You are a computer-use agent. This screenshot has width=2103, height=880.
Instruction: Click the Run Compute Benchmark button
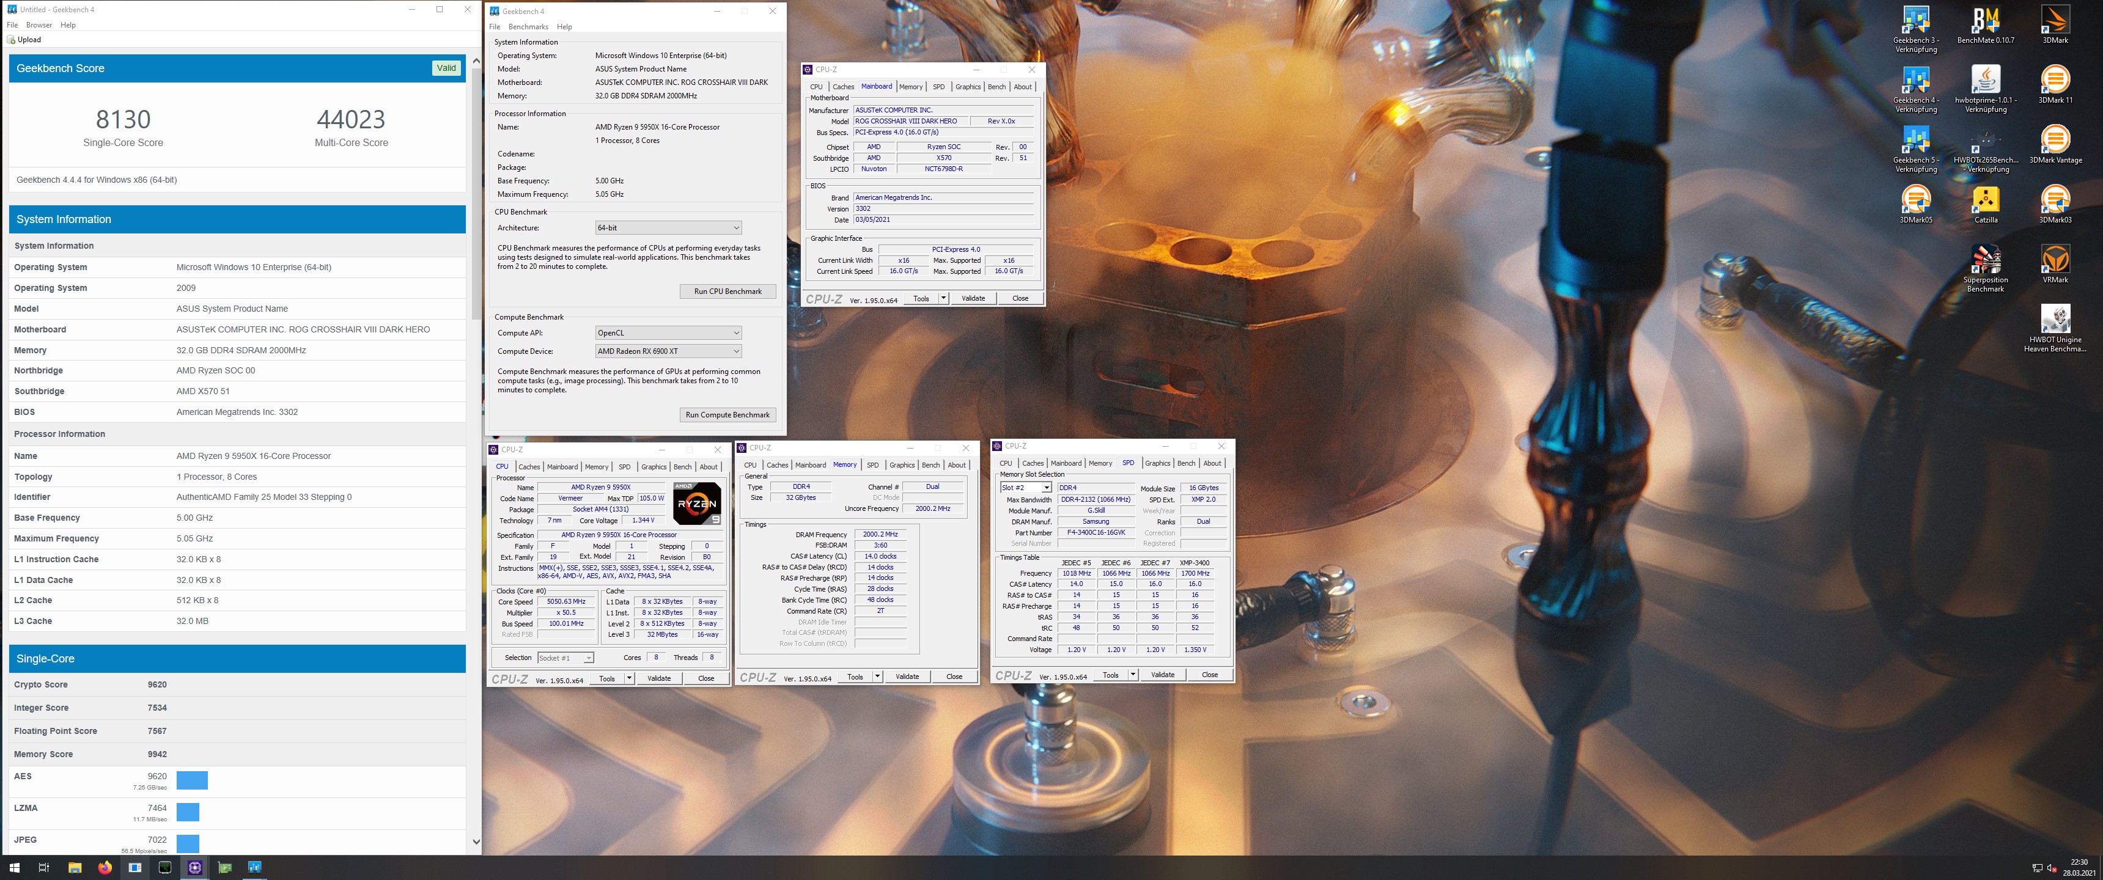[727, 415]
